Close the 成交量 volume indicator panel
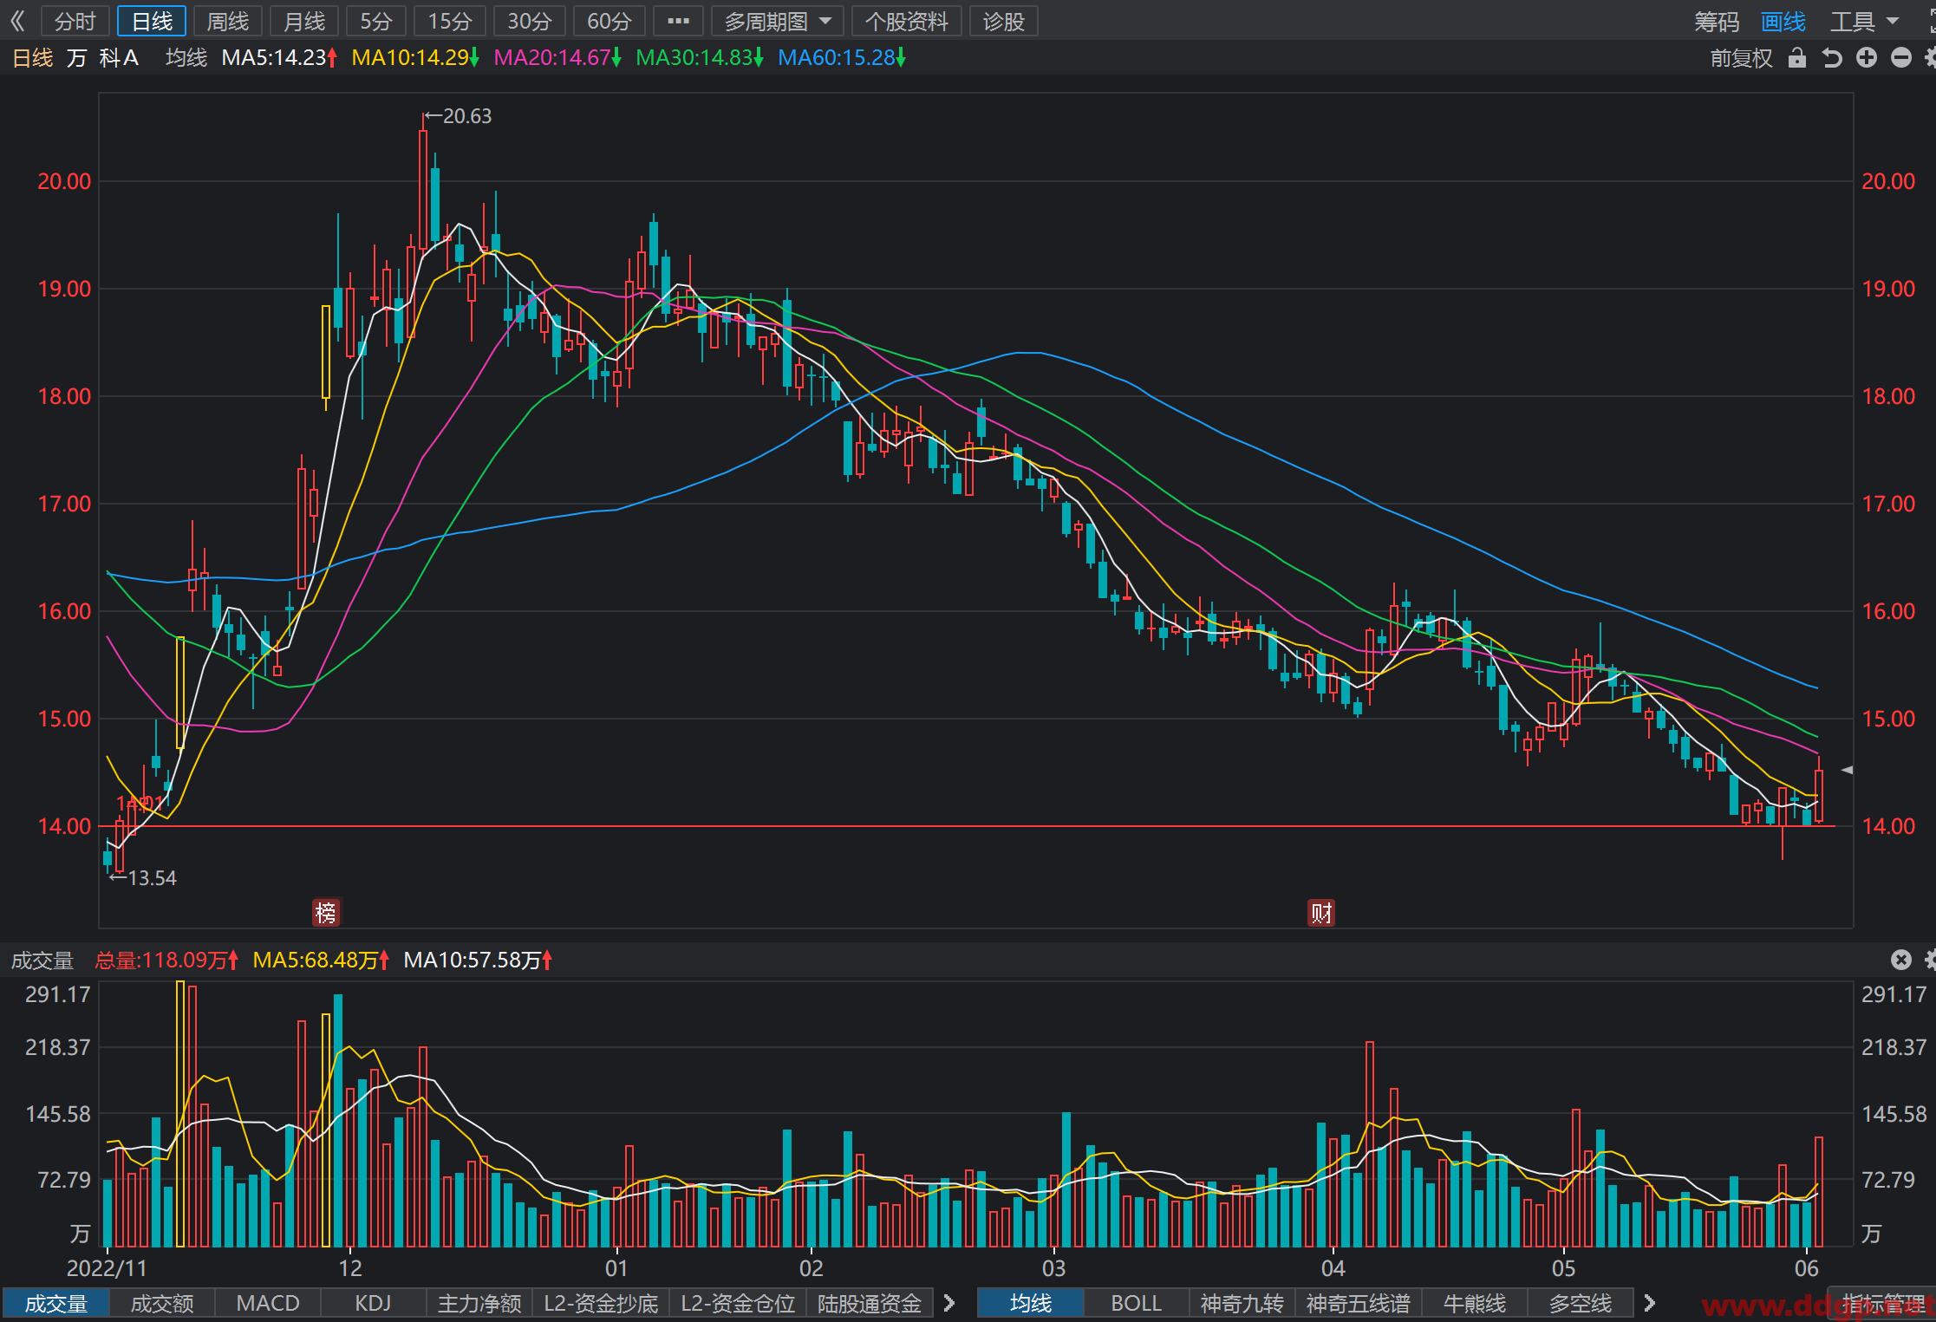1936x1322 pixels. click(x=1900, y=960)
